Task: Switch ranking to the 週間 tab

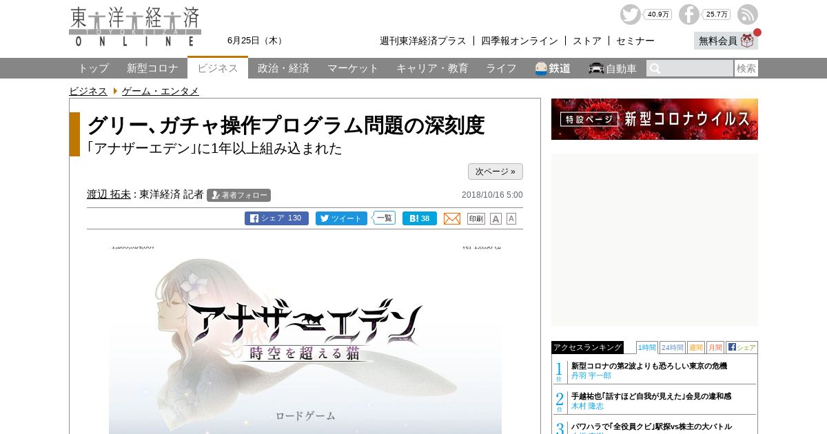Action: click(695, 347)
